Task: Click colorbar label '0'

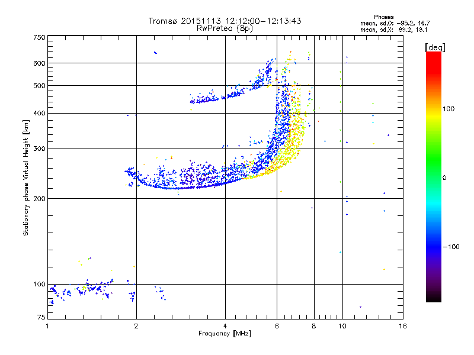Action: (444, 177)
